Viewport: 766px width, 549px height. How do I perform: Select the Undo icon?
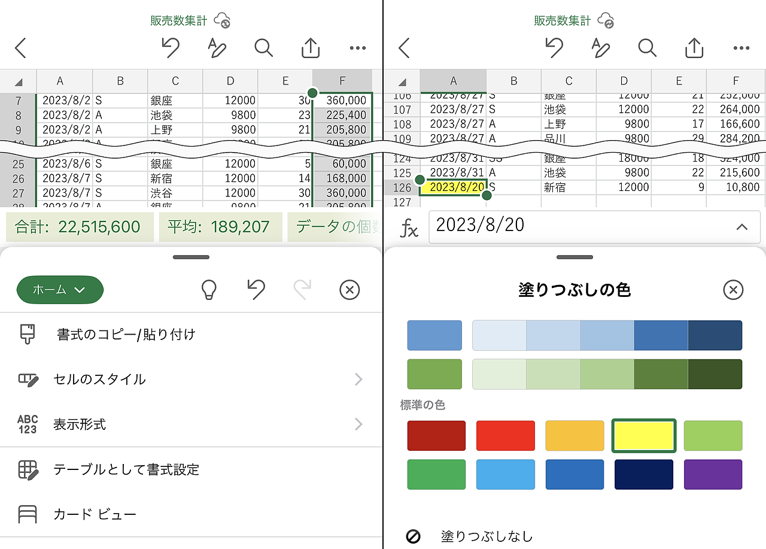171,48
